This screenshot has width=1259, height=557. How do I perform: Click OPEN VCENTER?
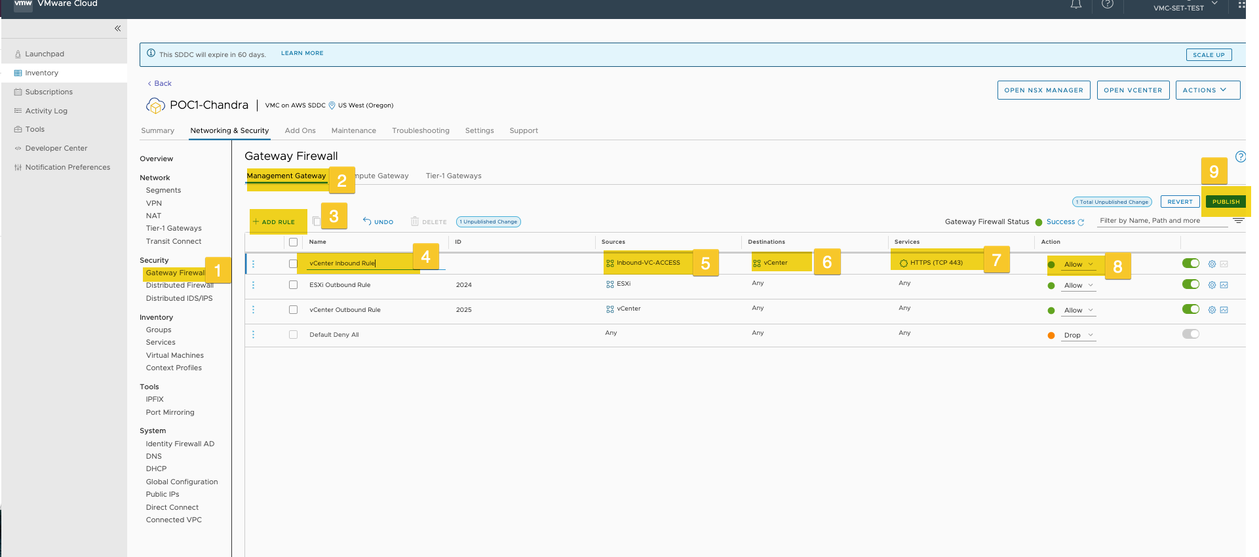coord(1133,90)
